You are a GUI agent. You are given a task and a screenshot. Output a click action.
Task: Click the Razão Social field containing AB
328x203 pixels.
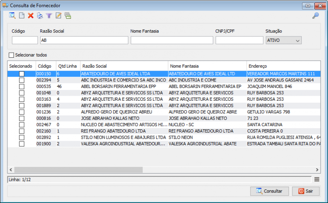[x=84, y=40]
